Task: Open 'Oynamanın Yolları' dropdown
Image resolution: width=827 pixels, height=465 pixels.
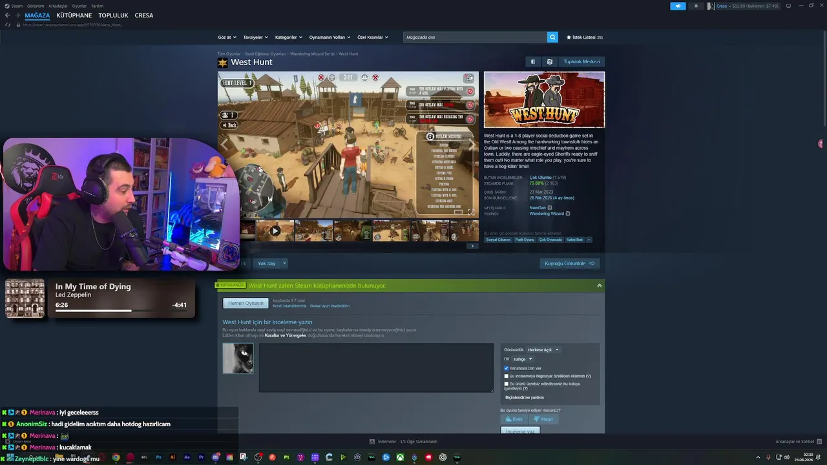Action: click(330, 37)
